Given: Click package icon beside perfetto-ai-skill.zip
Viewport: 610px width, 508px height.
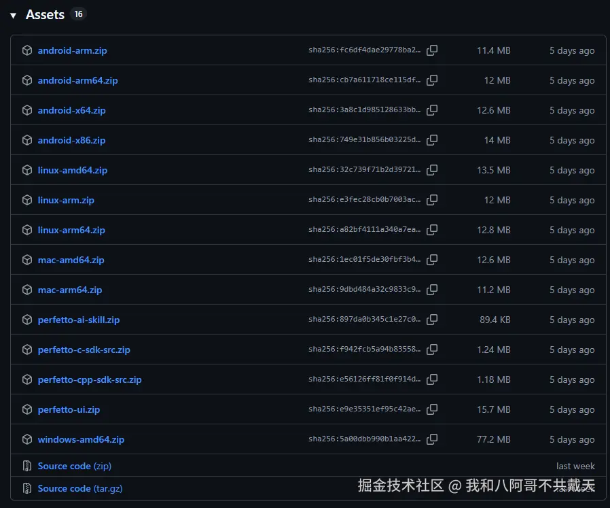Looking at the screenshot, I should [27, 320].
